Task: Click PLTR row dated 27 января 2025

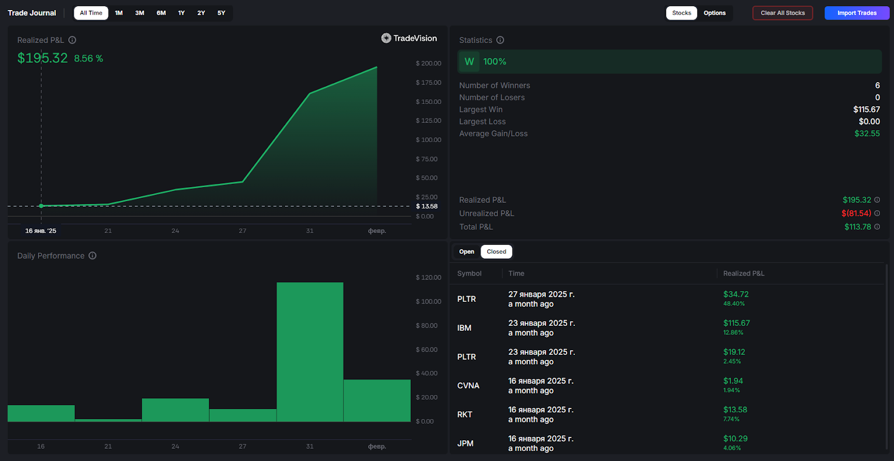Action: [668, 299]
